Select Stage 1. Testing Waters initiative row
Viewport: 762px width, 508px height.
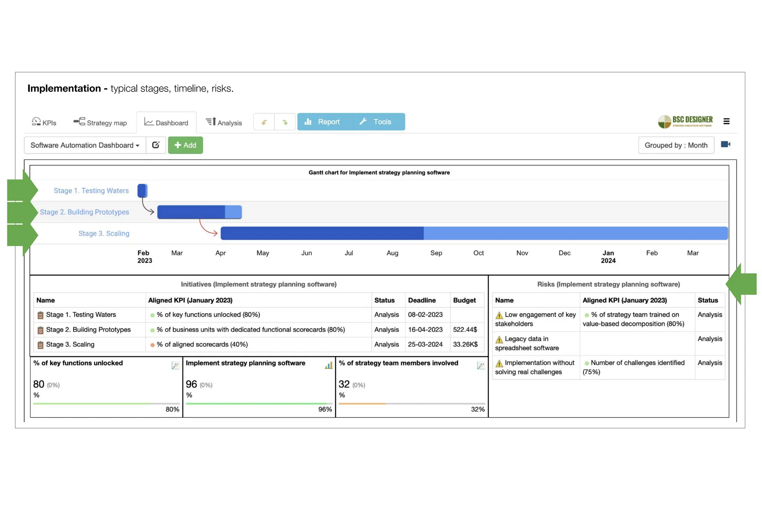point(81,315)
